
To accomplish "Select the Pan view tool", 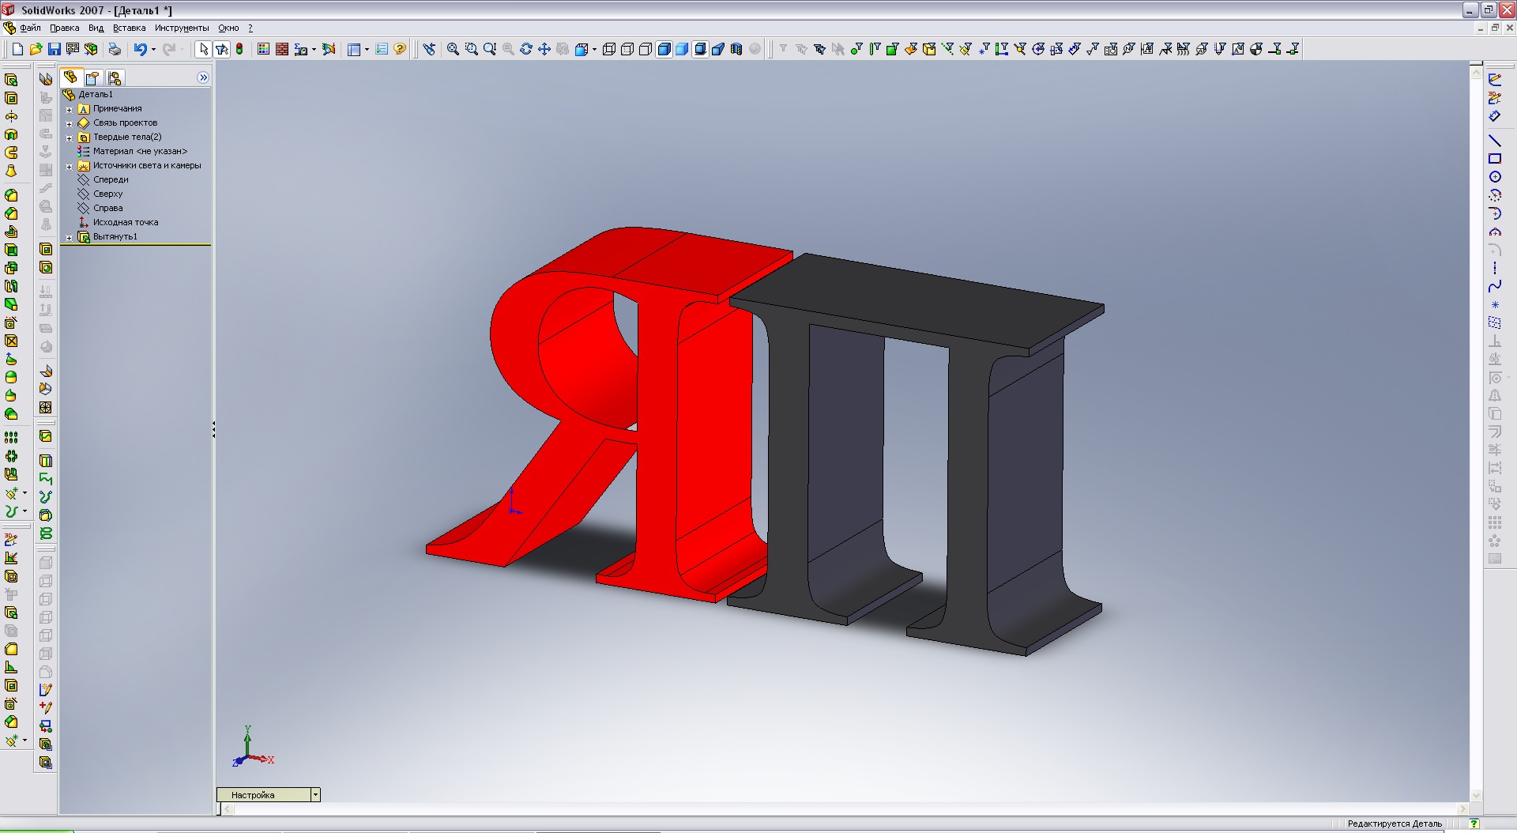I will (x=544, y=49).
